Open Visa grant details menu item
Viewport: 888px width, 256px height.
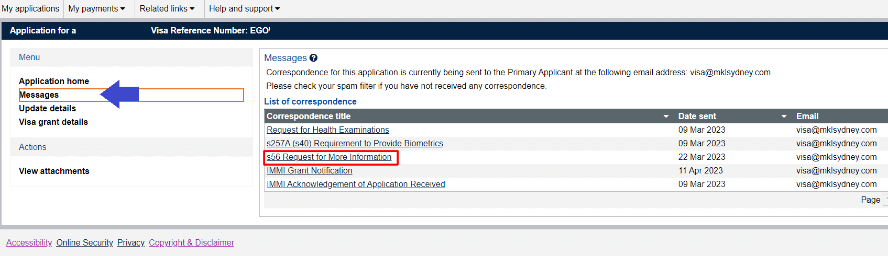[x=53, y=122]
